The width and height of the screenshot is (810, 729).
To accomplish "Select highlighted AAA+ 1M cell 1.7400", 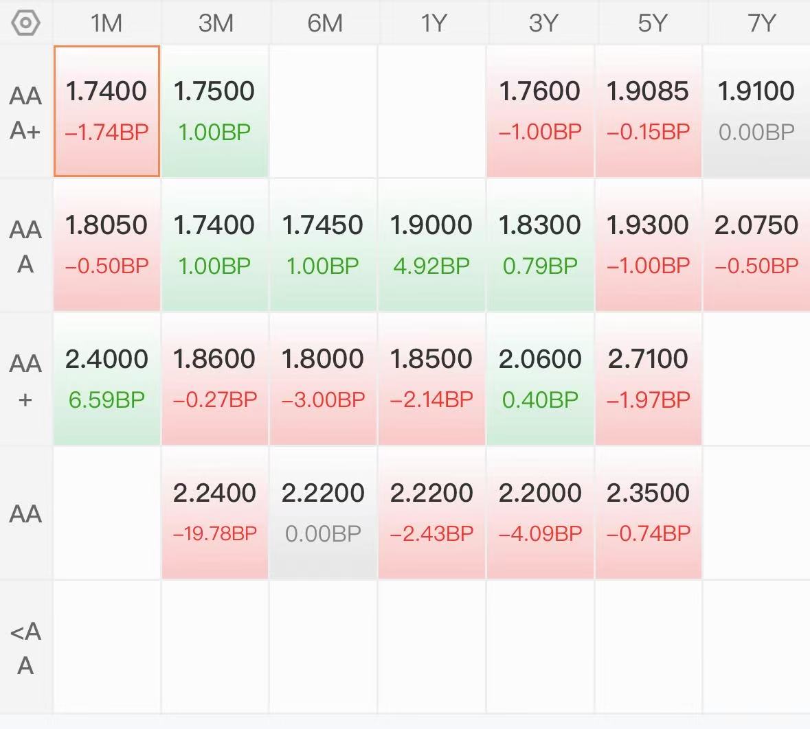I will click(106, 111).
